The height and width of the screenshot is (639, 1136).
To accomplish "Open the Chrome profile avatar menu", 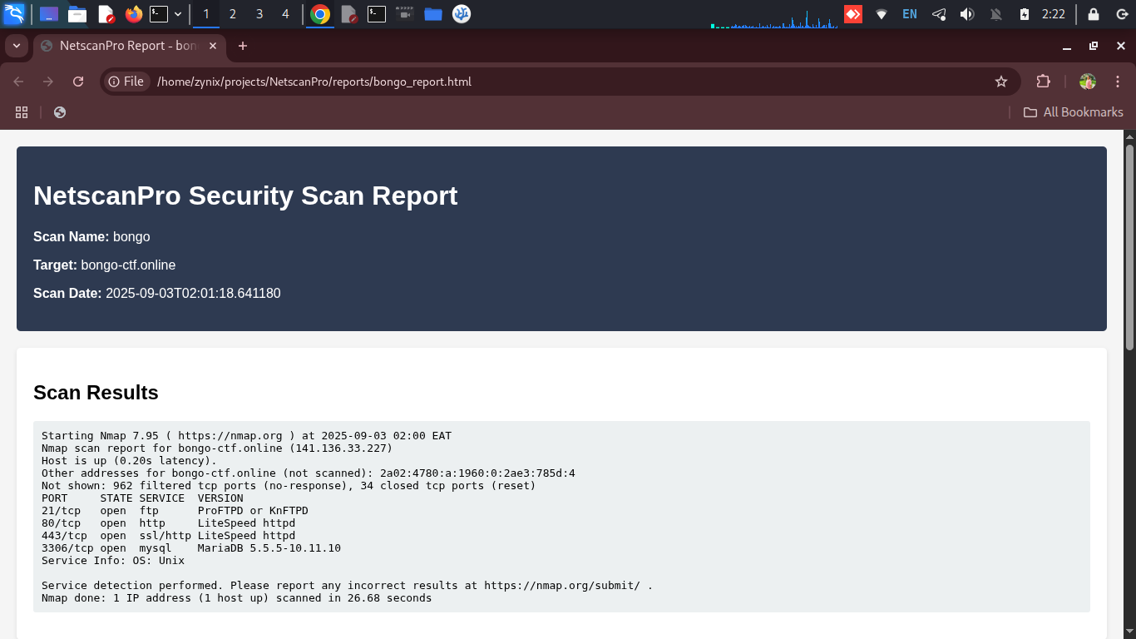I will point(1088,82).
